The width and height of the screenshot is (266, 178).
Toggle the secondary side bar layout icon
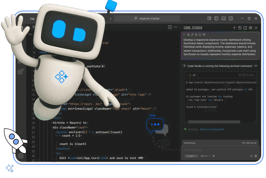pyautogui.click(x=231, y=19)
